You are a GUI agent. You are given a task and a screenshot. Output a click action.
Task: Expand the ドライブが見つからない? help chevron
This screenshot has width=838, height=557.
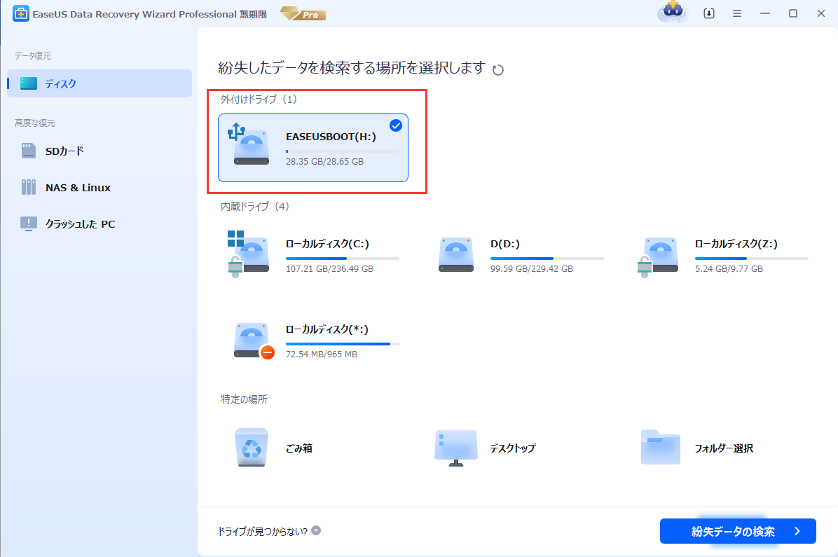(317, 531)
